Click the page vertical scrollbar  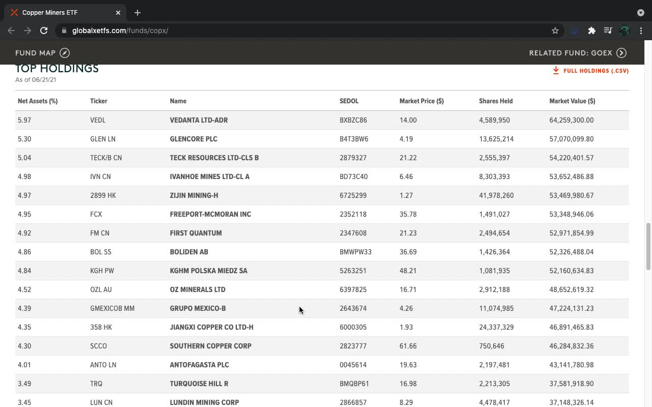pos(648,246)
